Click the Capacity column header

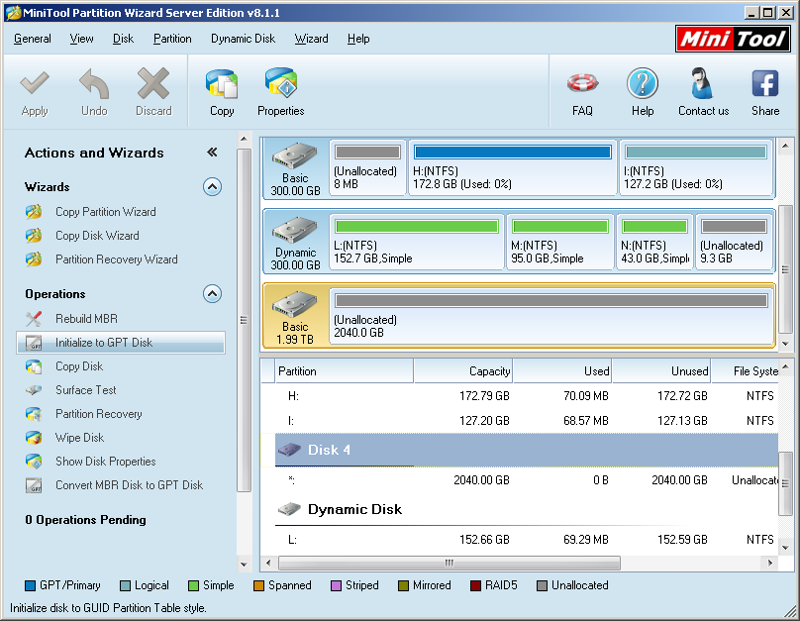(463, 371)
